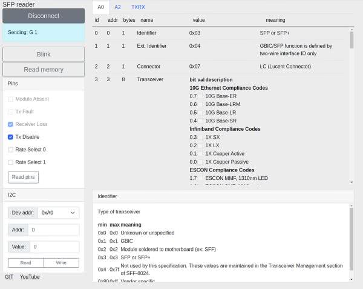Viewport: 363px width, 289px height.
Task: Click the Read memory button
Action: [43, 70]
